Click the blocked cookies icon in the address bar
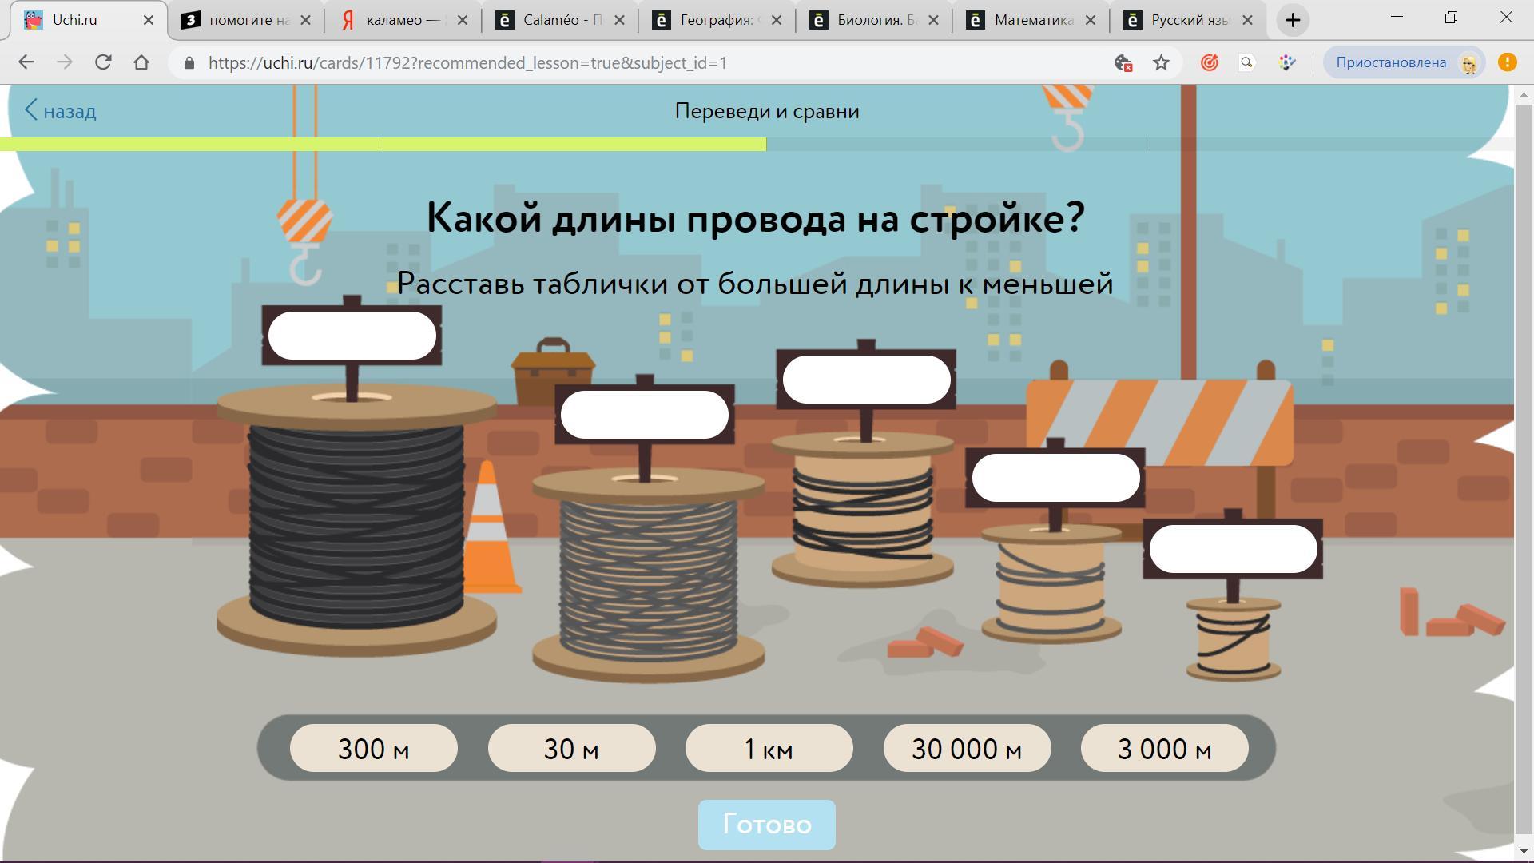The width and height of the screenshot is (1534, 863). coord(1123,62)
